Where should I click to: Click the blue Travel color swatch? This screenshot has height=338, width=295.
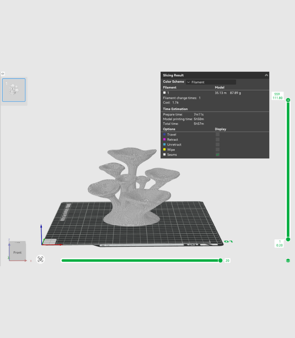164,134
